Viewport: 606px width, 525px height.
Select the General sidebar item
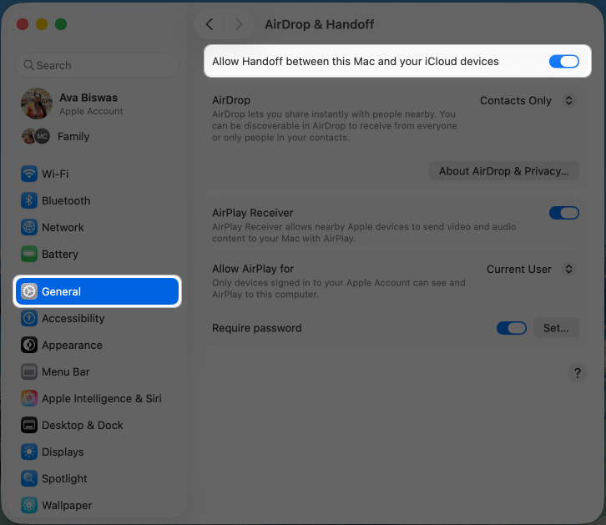click(97, 291)
